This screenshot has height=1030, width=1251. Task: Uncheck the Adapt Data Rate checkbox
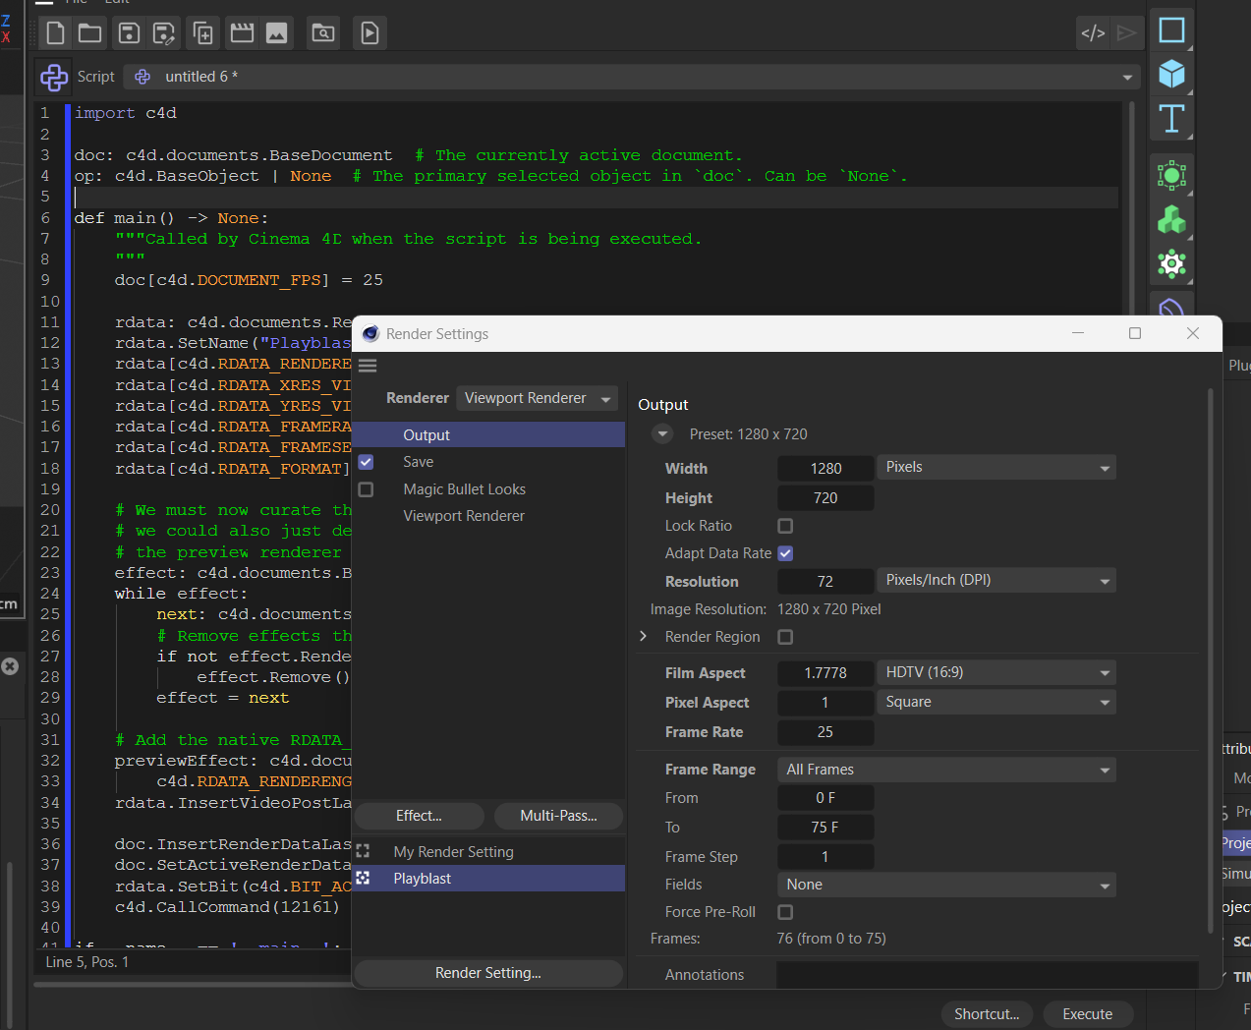pos(785,553)
